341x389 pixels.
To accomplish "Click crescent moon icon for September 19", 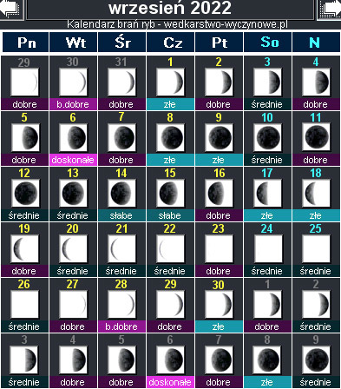I will pyautogui.click(x=25, y=249).
